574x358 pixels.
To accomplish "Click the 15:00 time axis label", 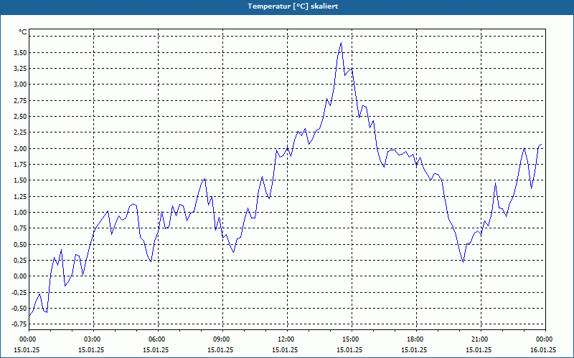I will [x=352, y=339].
